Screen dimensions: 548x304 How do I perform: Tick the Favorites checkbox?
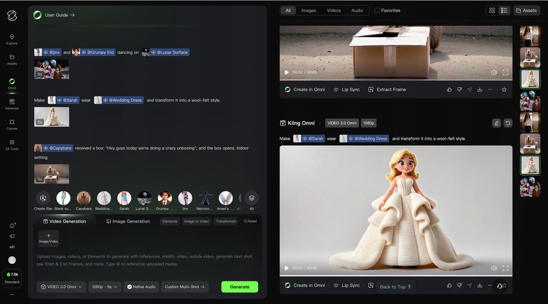coord(377,10)
